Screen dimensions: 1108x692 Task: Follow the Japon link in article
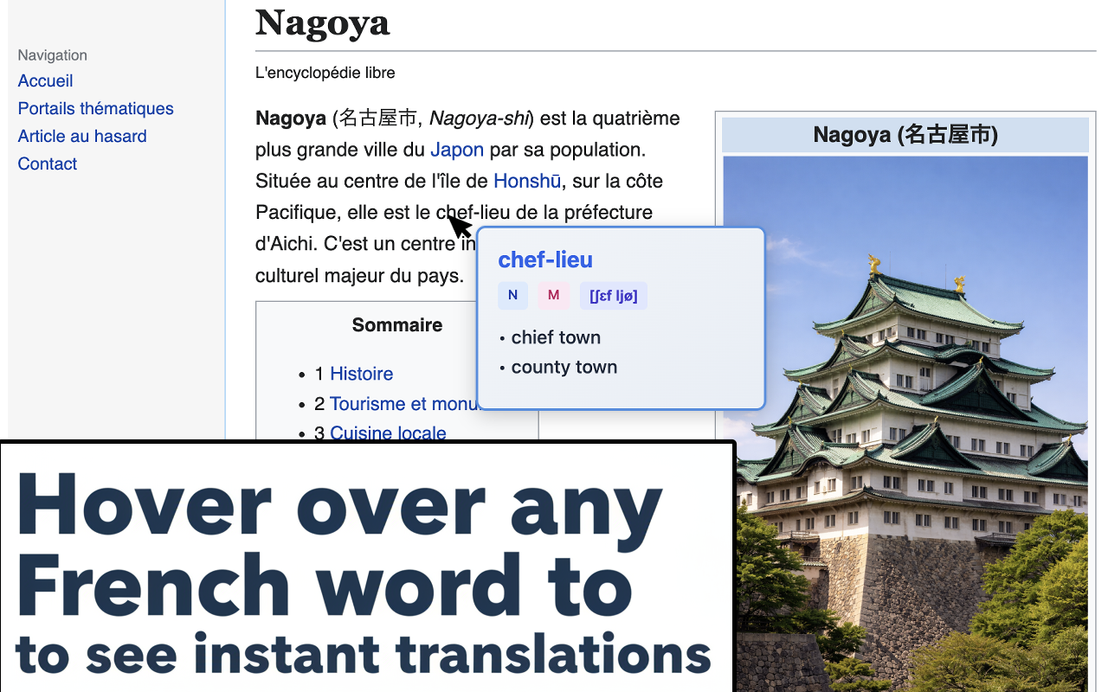(457, 150)
